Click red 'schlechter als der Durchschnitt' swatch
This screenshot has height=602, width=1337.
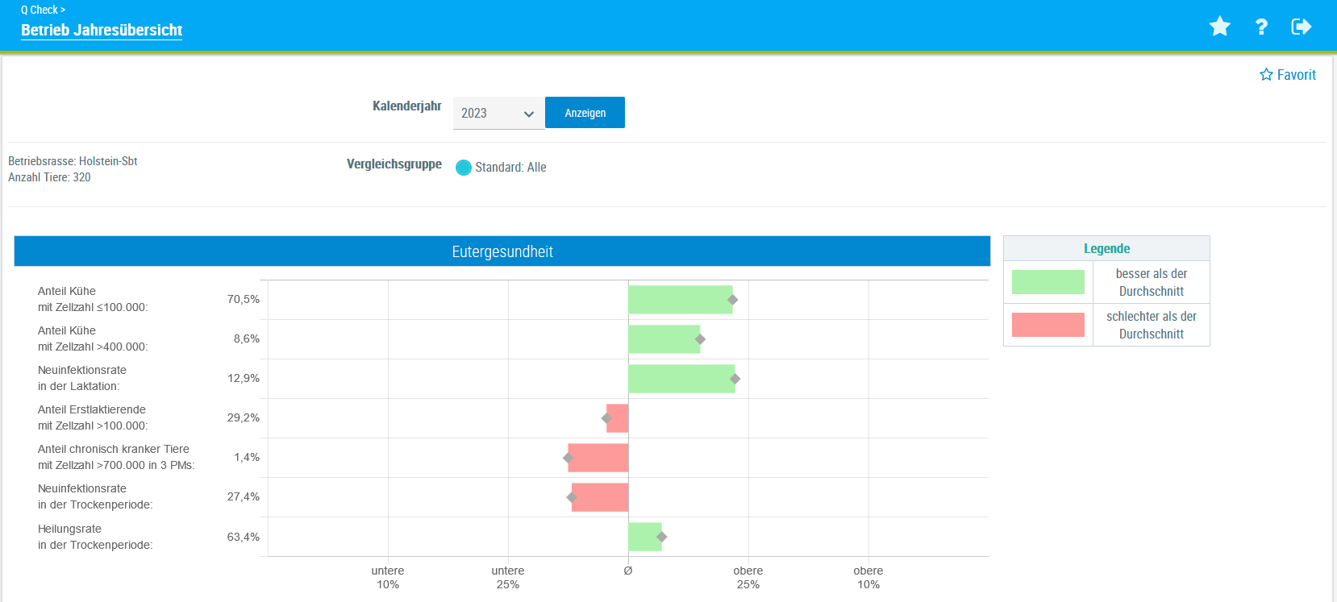(x=1048, y=325)
